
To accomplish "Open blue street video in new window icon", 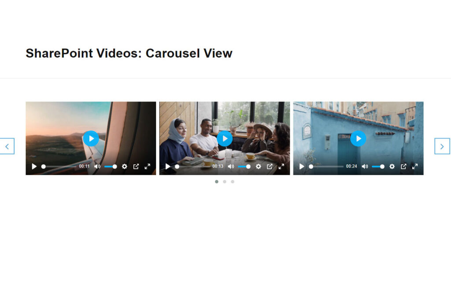I will [x=403, y=166].
